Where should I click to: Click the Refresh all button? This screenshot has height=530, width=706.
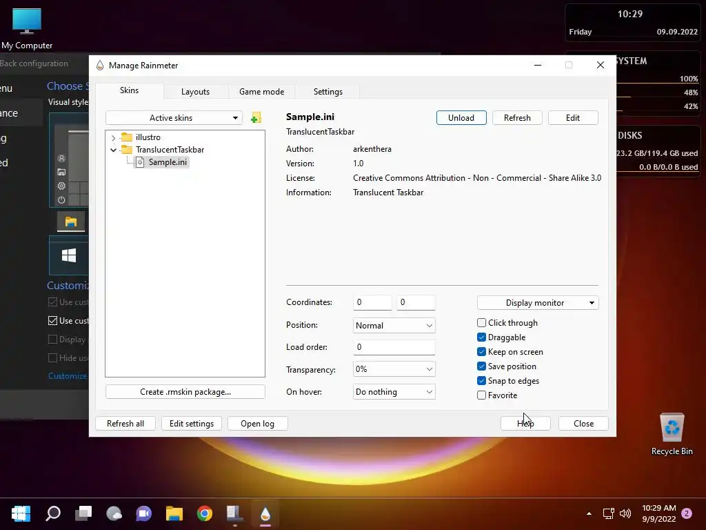pos(125,424)
